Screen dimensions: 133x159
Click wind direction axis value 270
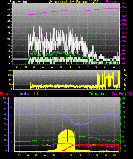[10, 75]
